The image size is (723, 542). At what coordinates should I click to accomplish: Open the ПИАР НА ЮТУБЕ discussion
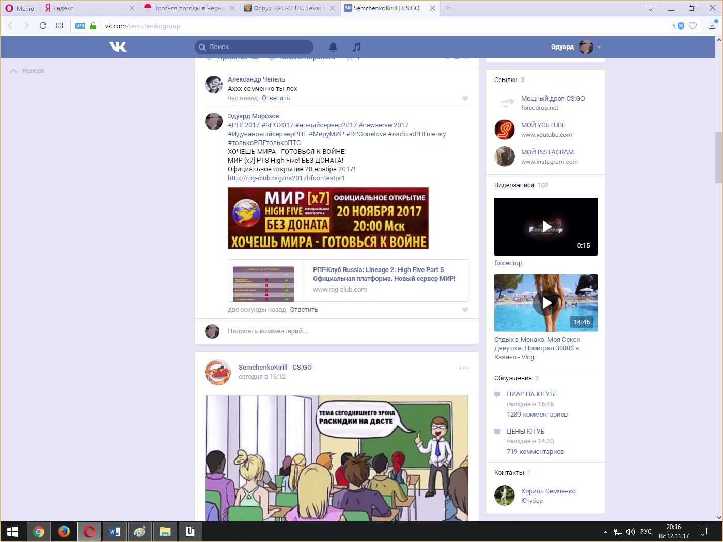coord(532,394)
